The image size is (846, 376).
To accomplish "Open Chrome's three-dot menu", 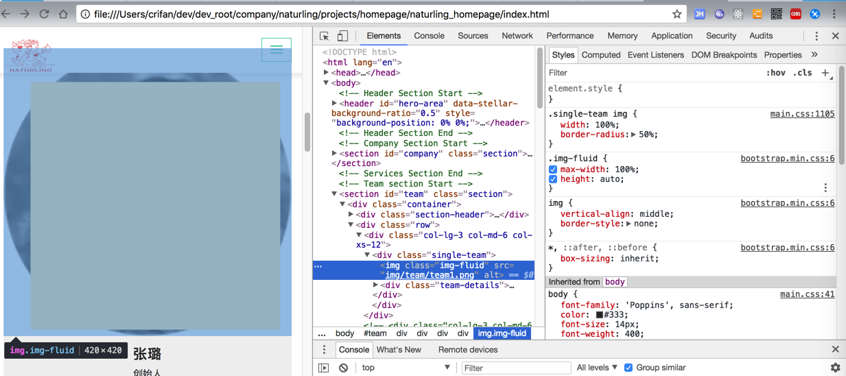I will click(834, 14).
